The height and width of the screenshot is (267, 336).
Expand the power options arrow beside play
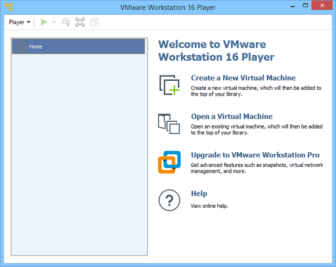[x=54, y=22]
